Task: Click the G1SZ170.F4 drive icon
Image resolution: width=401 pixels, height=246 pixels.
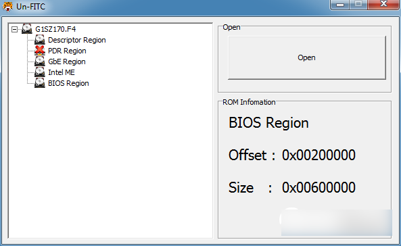Action: point(27,28)
